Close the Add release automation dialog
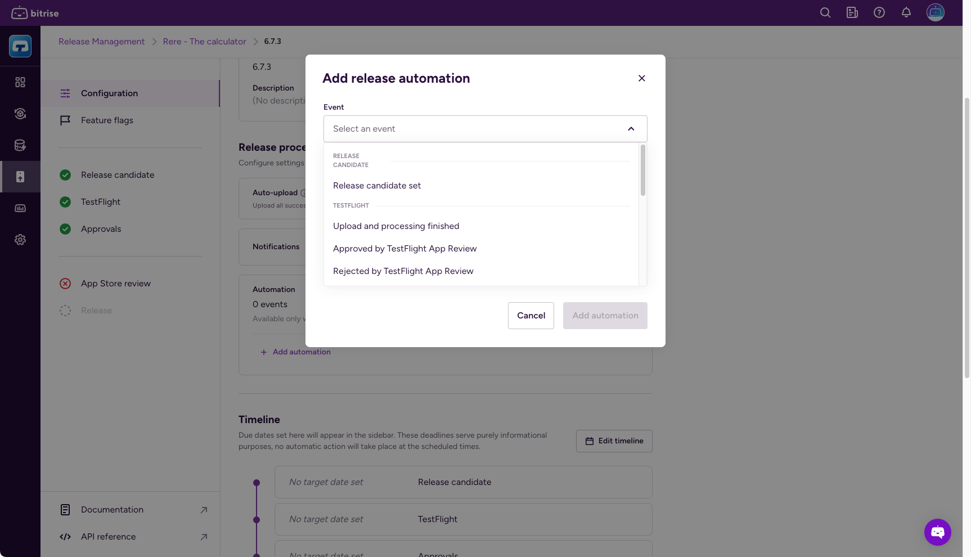971x557 pixels. (x=641, y=78)
